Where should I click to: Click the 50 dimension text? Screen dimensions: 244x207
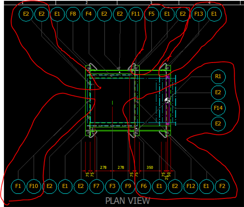coord(169,175)
